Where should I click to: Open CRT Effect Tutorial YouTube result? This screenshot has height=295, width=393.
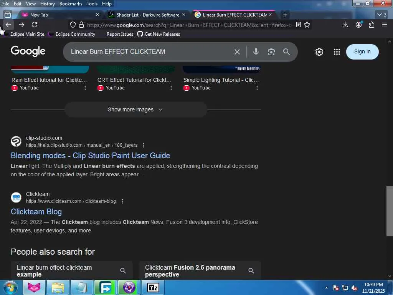tap(134, 80)
